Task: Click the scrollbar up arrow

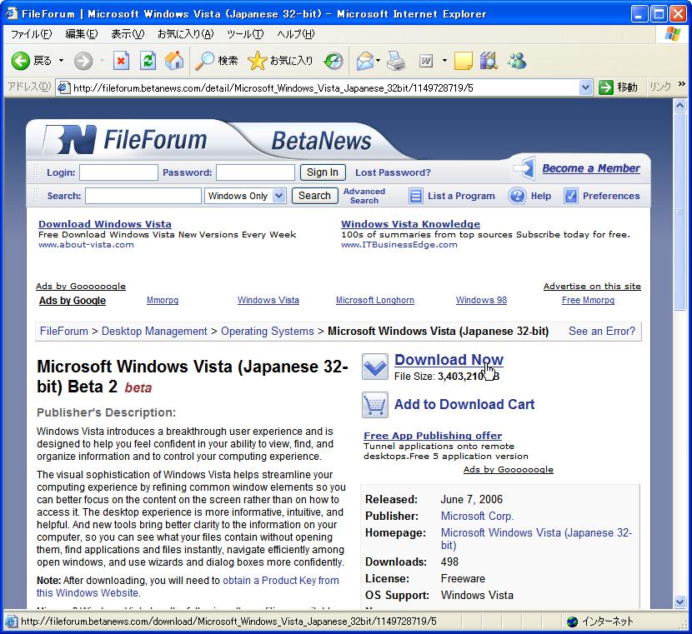Action: (679, 105)
